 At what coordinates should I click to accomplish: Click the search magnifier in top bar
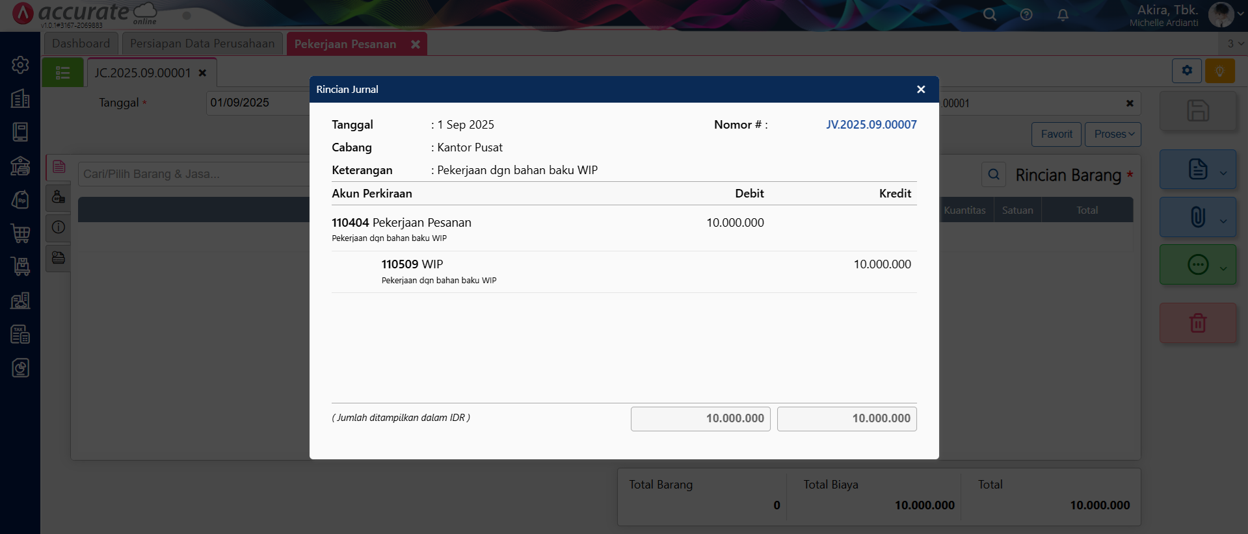(989, 15)
